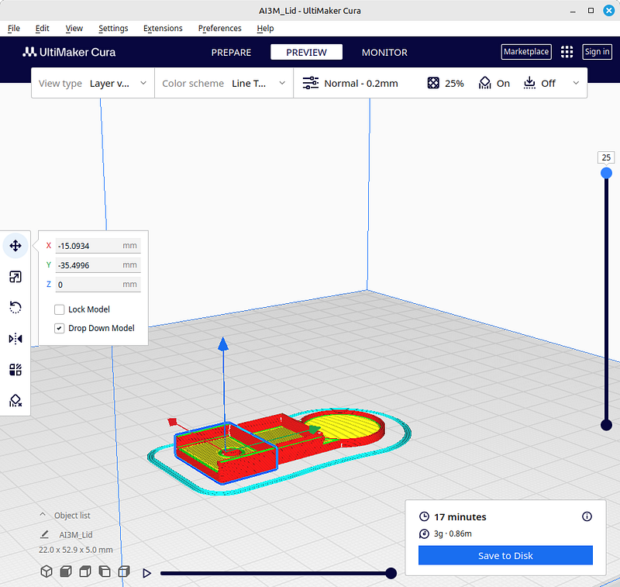
Task: Switch to the PREPARE stage
Action: point(231,52)
